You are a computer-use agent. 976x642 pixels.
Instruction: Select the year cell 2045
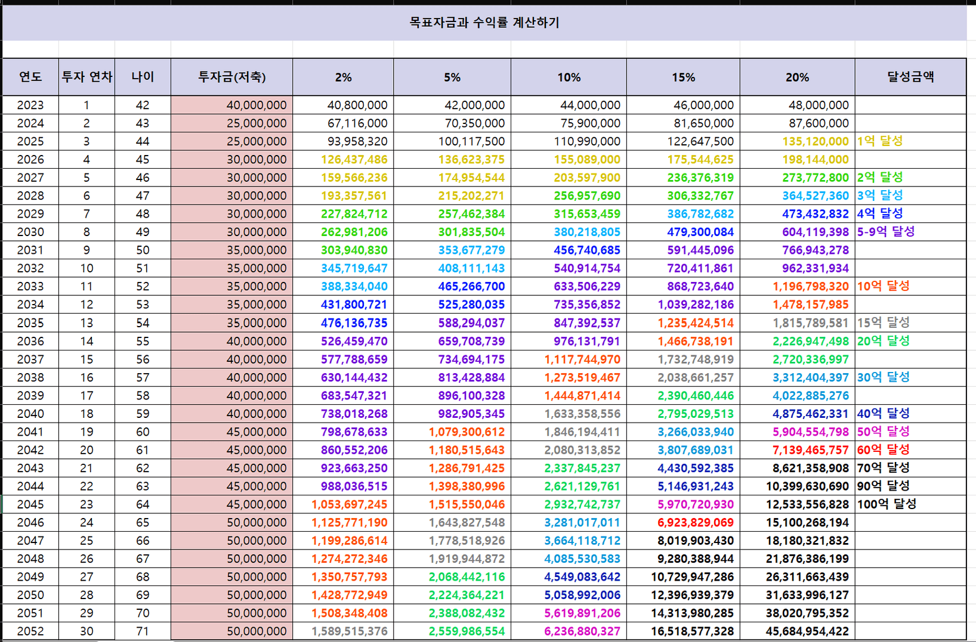30,504
